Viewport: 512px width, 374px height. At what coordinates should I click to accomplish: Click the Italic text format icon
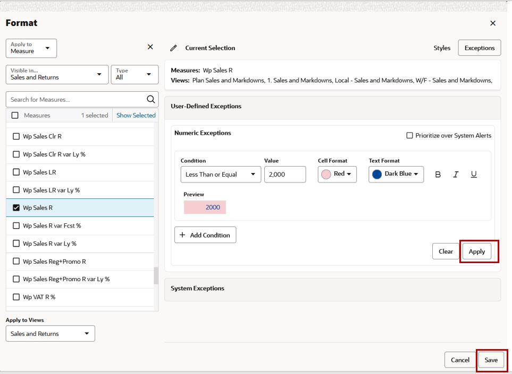click(x=456, y=175)
